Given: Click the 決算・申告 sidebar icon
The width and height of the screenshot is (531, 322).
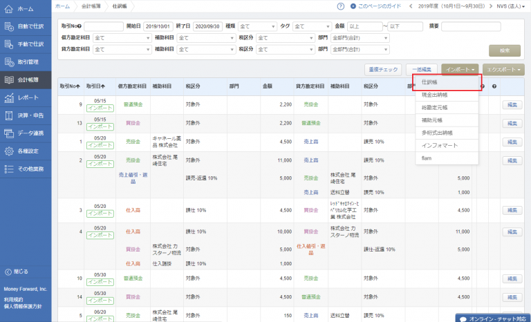Looking at the screenshot, I should tap(8, 115).
